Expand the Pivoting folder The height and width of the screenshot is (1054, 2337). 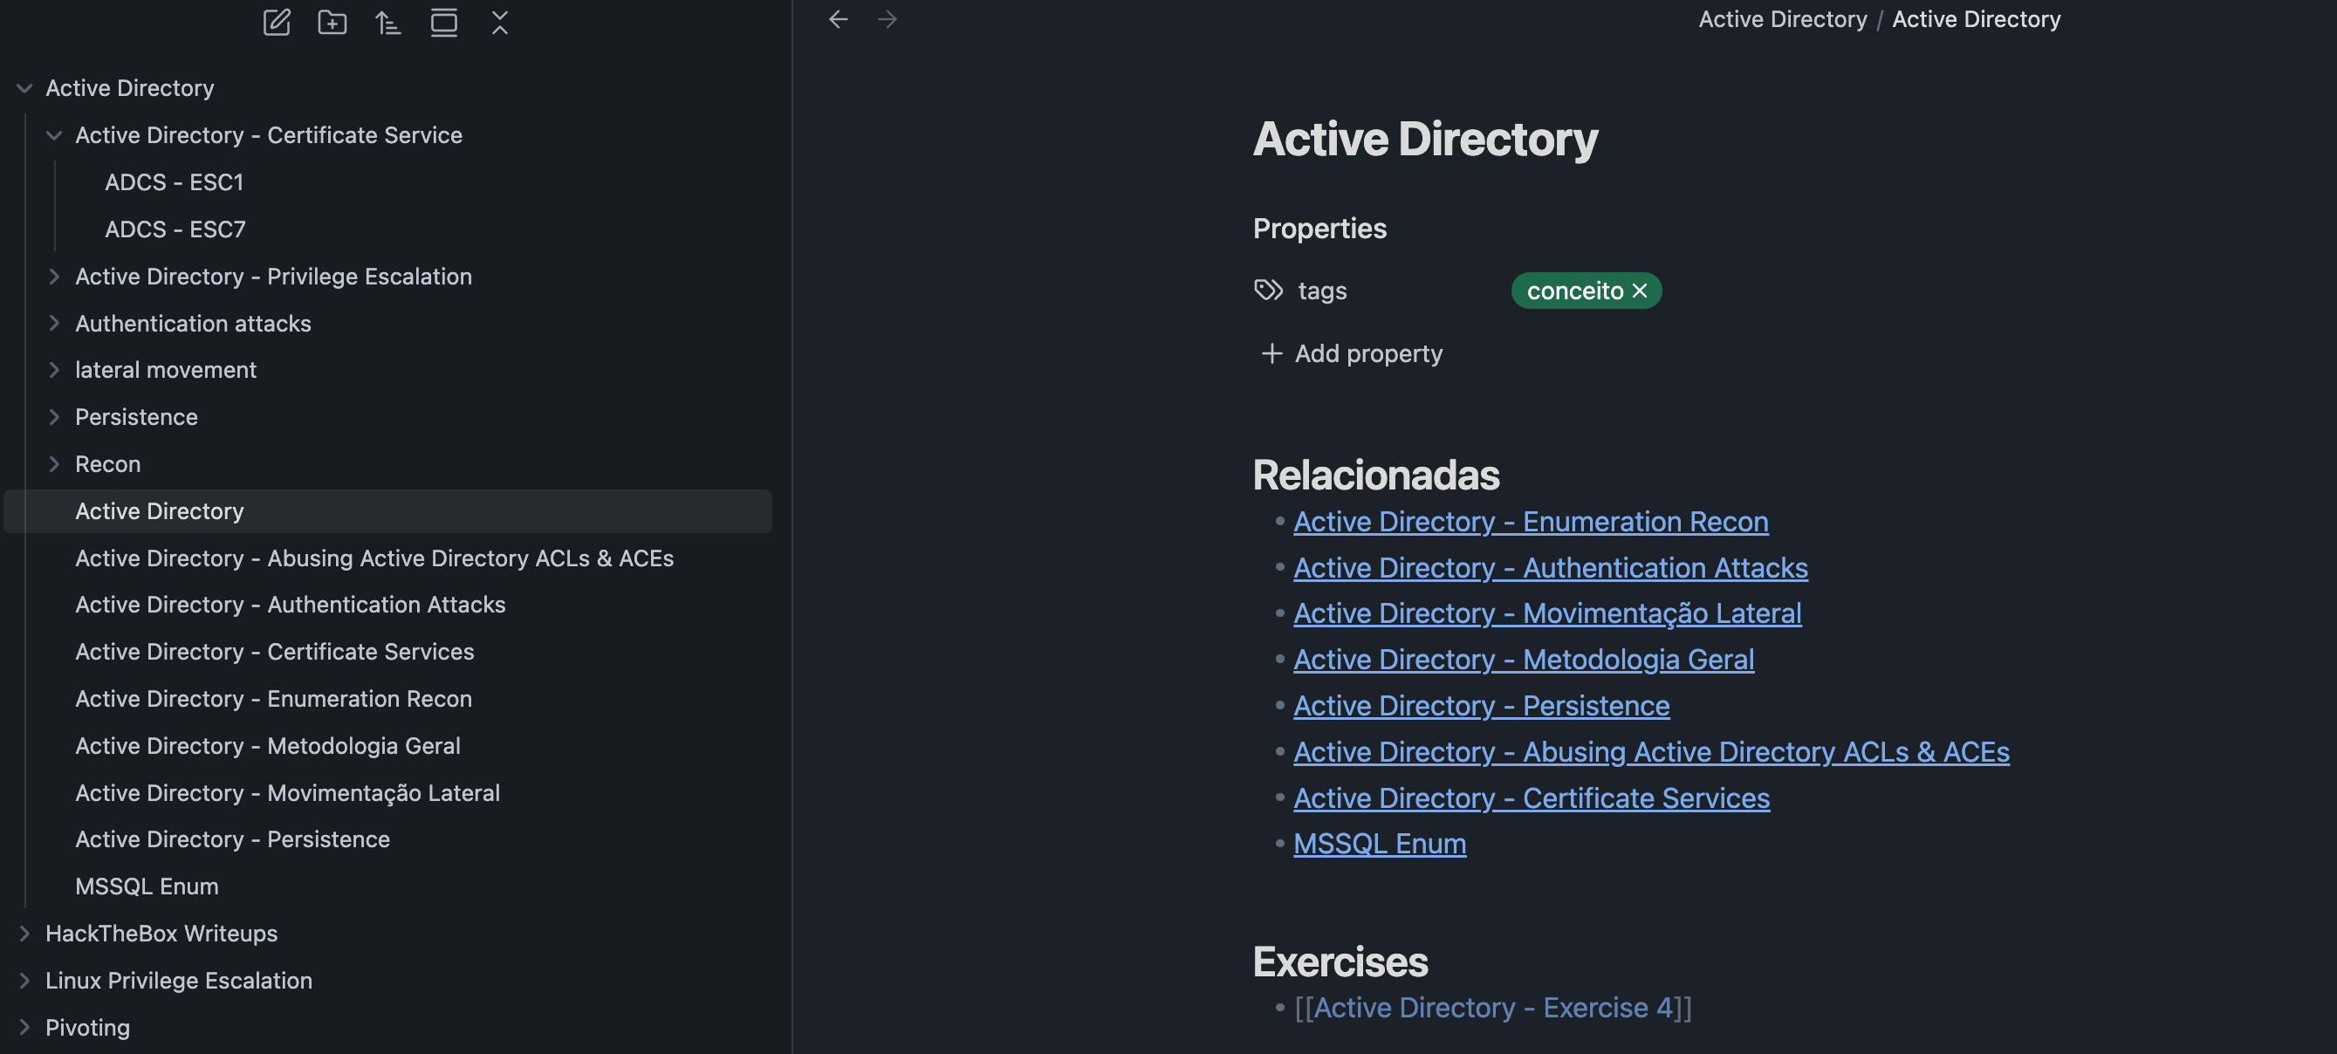click(24, 1028)
